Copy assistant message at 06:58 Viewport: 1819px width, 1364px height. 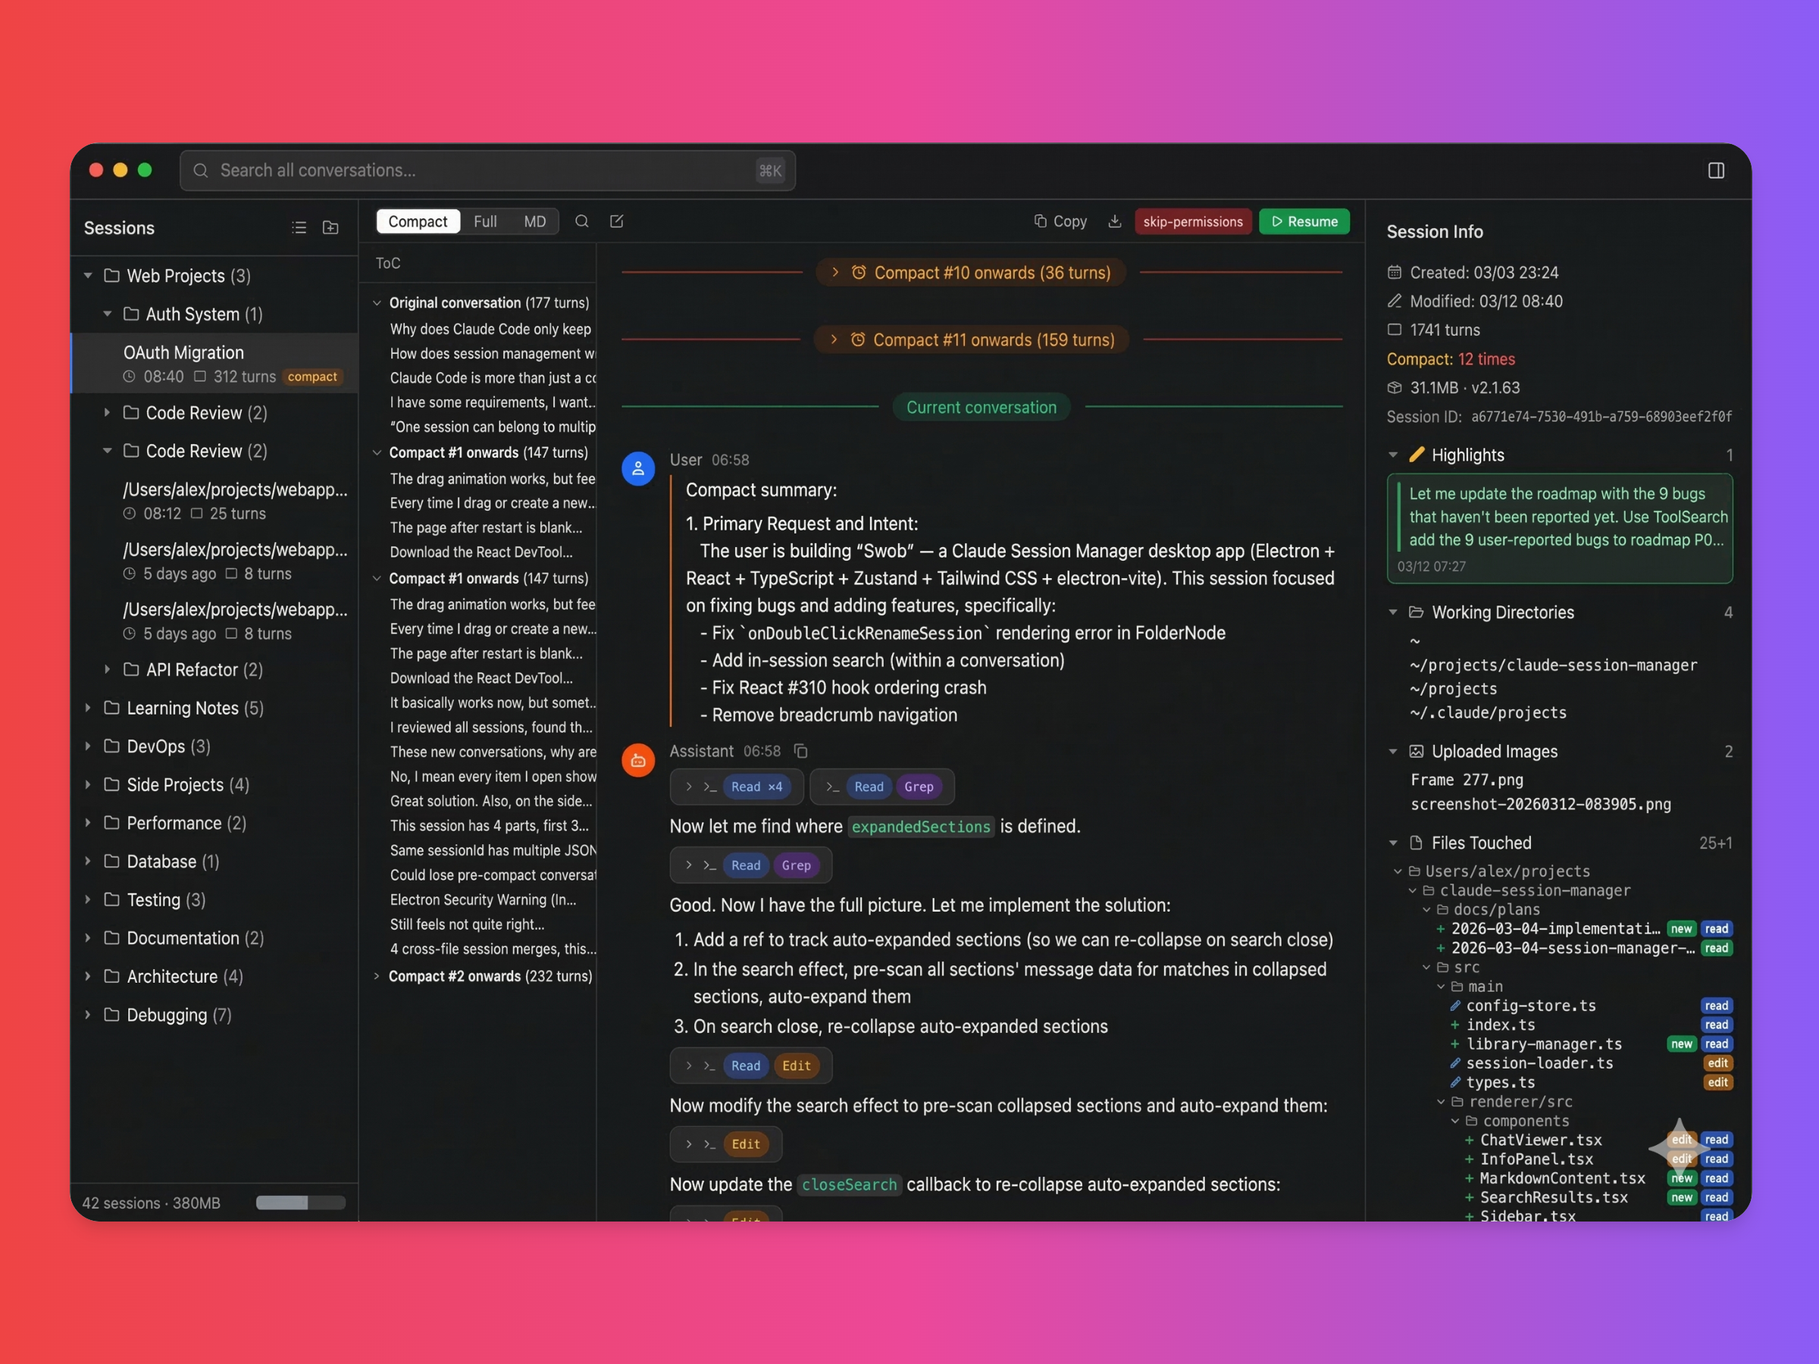click(x=800, y=751)
